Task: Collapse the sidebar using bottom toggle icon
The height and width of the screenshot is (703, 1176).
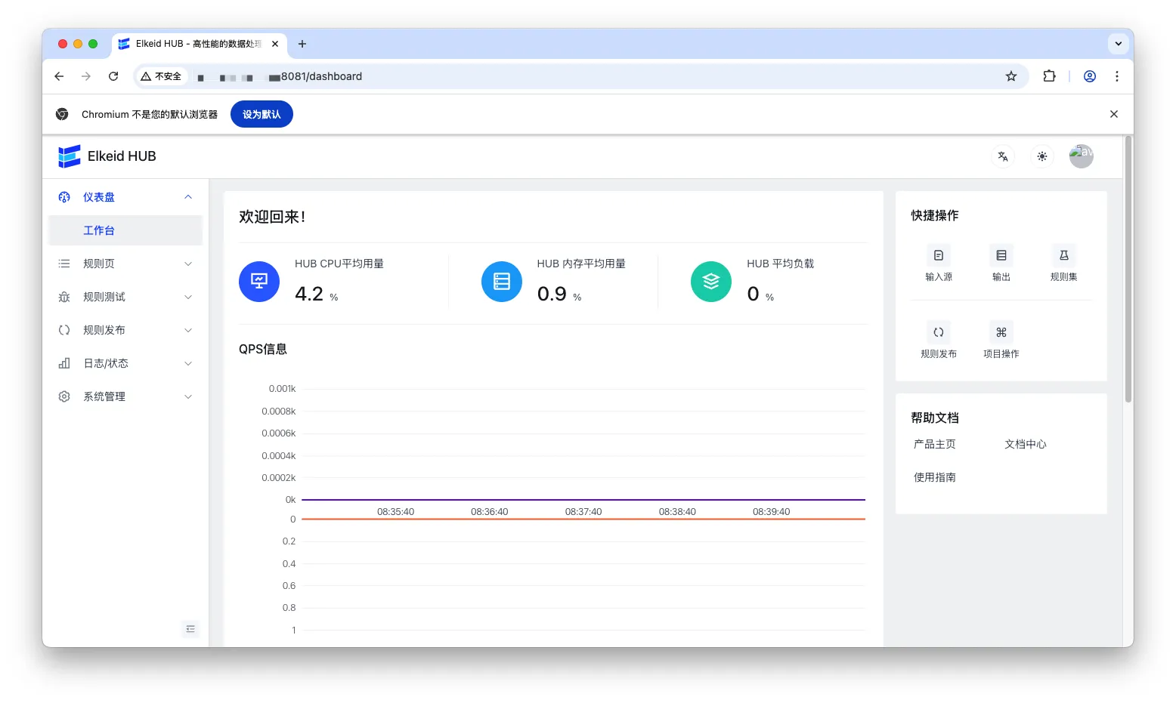Action: [190, 629]
